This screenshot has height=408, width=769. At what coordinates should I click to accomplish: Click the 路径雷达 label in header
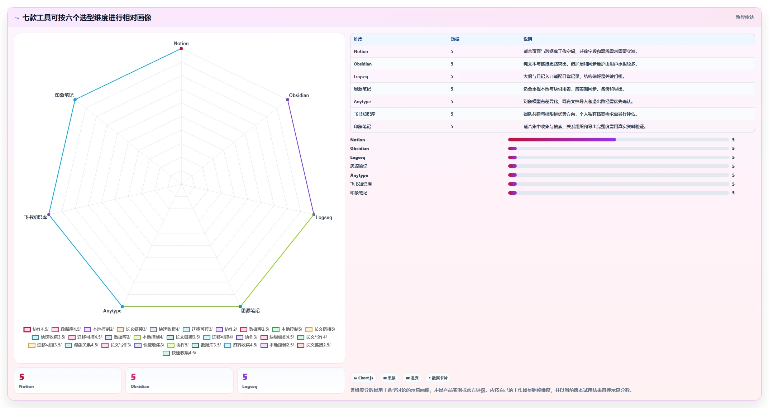(x=745, y=17)
